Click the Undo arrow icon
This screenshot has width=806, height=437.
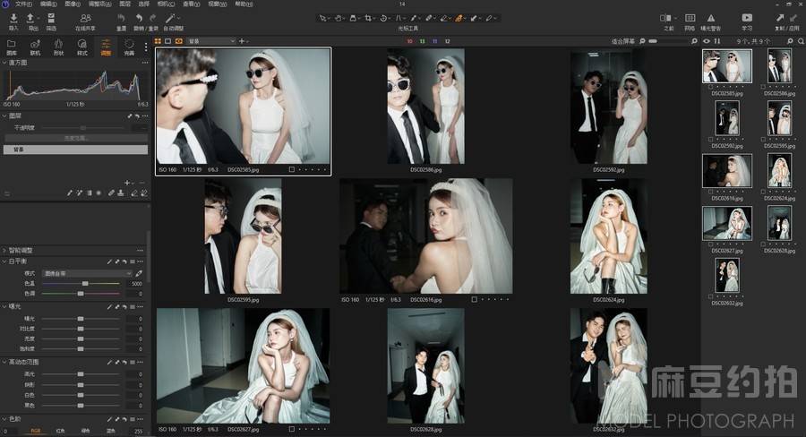(139, 19)
